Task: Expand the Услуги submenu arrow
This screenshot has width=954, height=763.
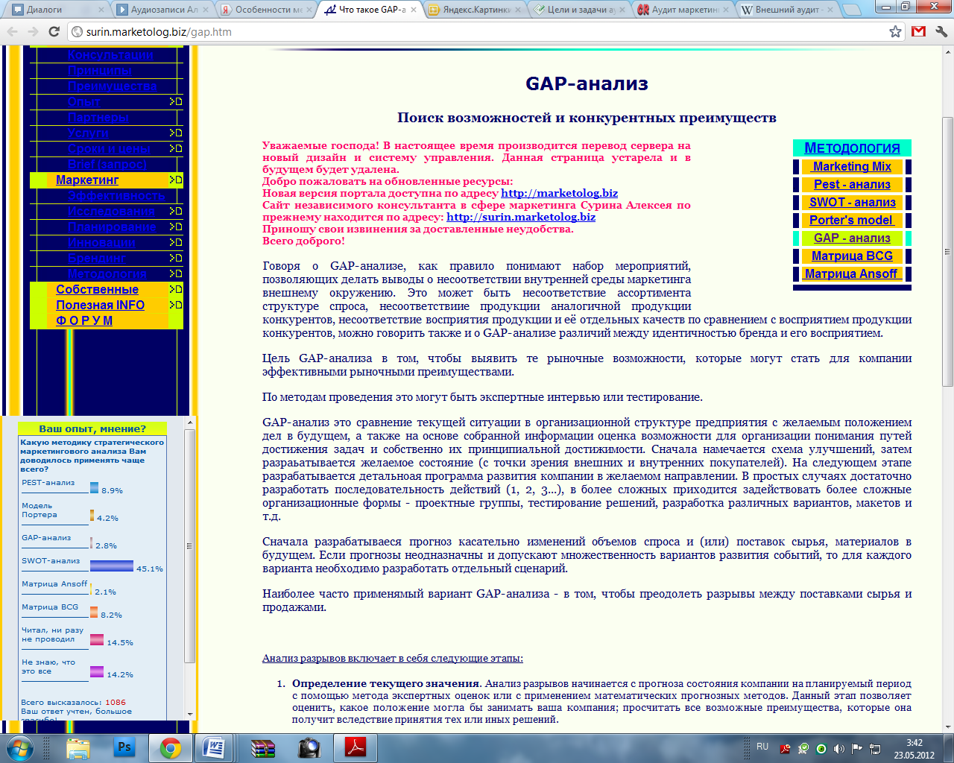Action: [176, 133]
